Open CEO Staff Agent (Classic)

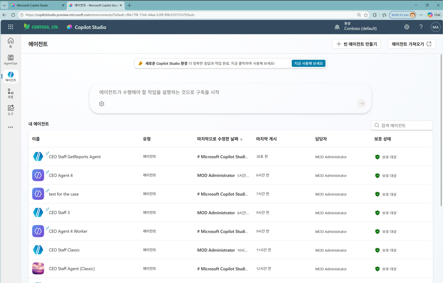pos(72,269)
